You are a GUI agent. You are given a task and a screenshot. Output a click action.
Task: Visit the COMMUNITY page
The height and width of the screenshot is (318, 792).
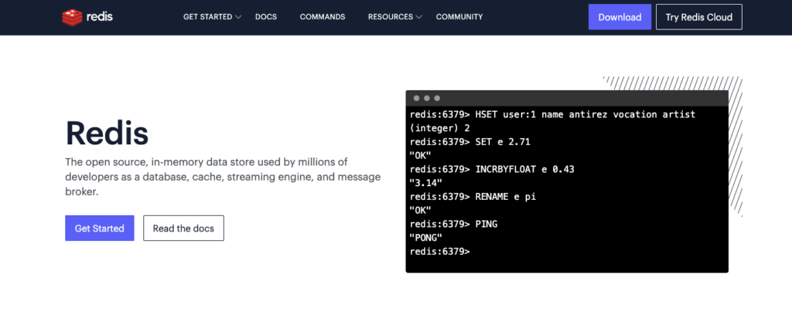click(459, 17)
